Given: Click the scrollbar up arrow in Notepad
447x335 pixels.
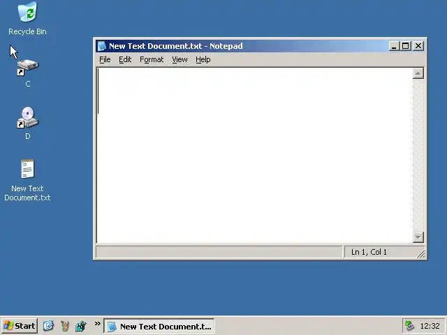Looking at the screenshot, I should tap(418, 73).
